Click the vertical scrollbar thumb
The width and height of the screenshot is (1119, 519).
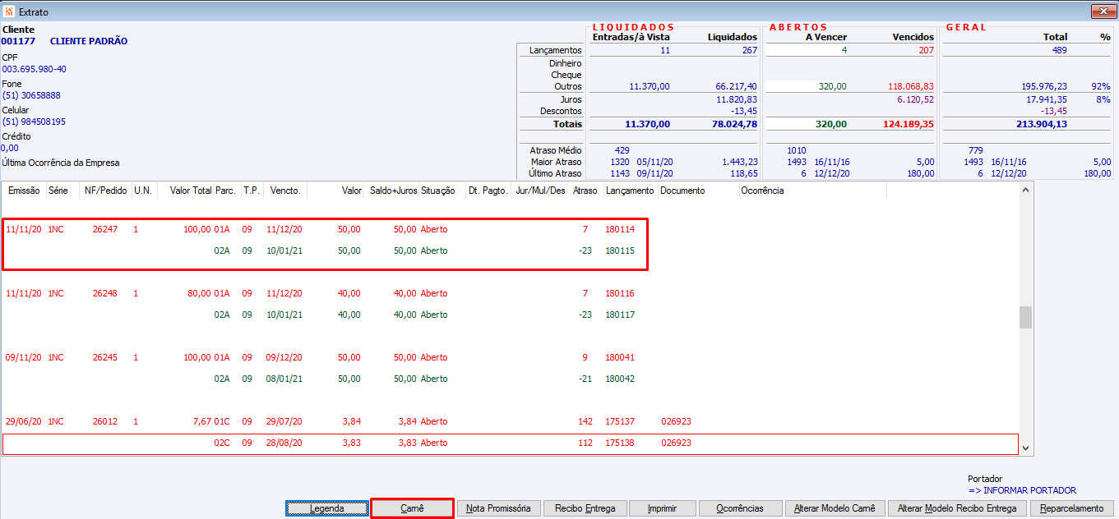coord(1024,317)
